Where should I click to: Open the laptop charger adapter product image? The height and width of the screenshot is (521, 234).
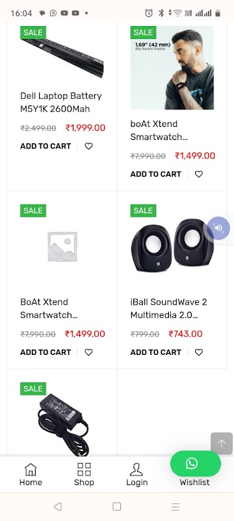62,425
